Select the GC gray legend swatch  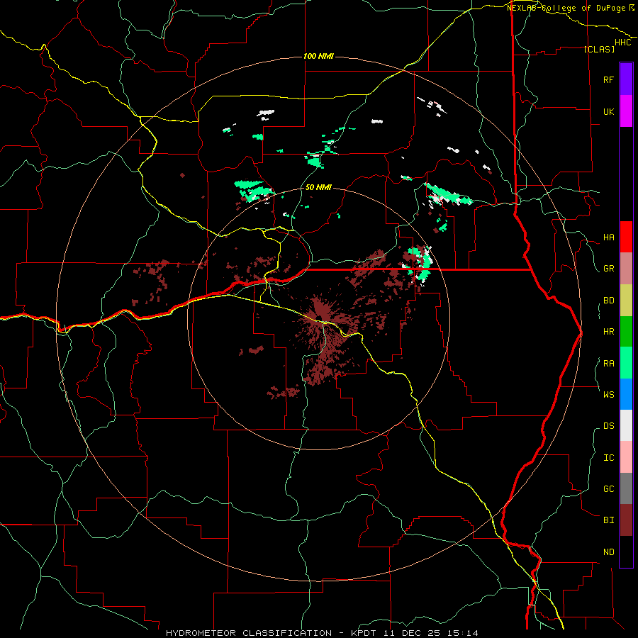pyautogui.click(x=626, y=488)
